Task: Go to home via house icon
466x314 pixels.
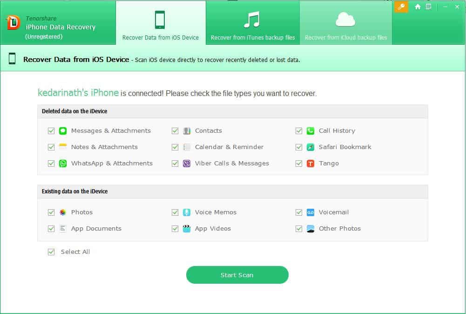Action: (x=418, y=7)
